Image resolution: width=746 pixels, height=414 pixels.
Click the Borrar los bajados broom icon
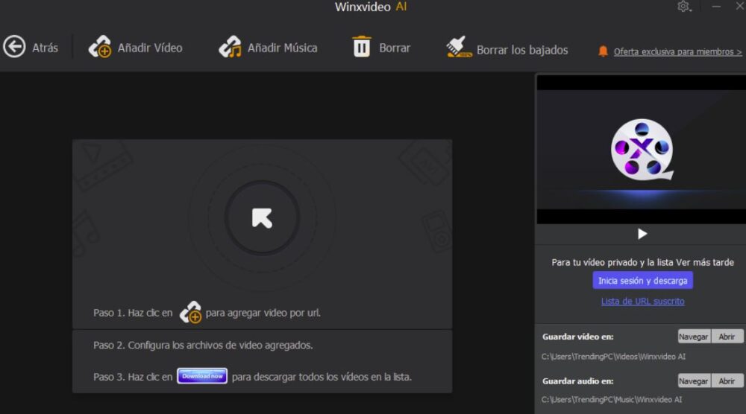coord(459,47)
